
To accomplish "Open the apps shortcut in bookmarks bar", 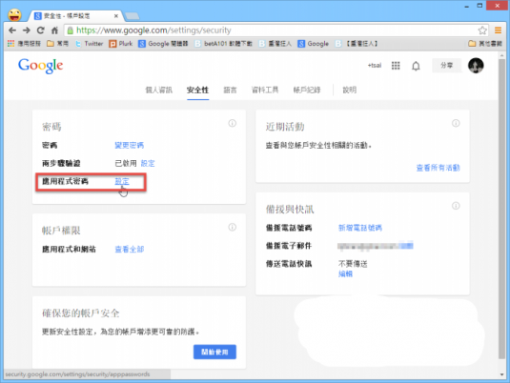I will point(24,44).
